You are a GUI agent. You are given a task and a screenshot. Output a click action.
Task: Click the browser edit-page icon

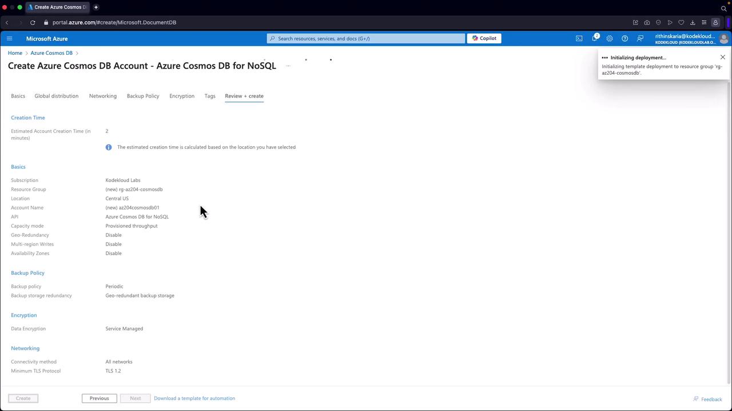tap(635, 22)
